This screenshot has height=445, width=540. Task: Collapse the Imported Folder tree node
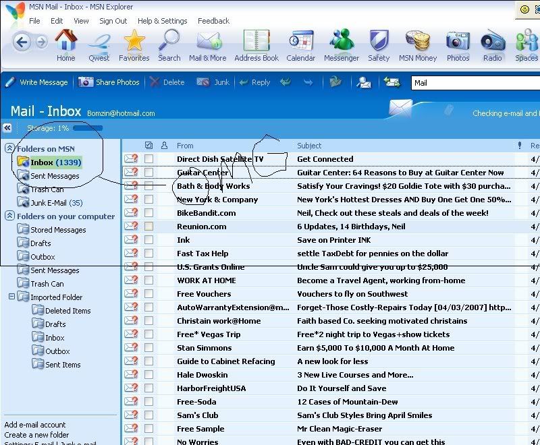click(x=11, y=296)
